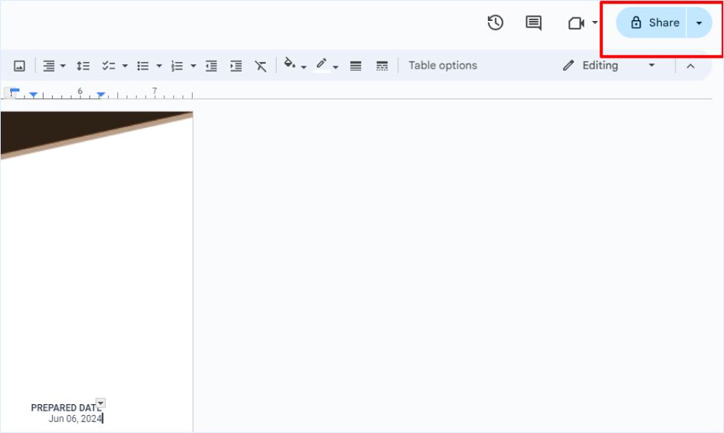
Task: Open border dash style options
Action: pos(382,66)
